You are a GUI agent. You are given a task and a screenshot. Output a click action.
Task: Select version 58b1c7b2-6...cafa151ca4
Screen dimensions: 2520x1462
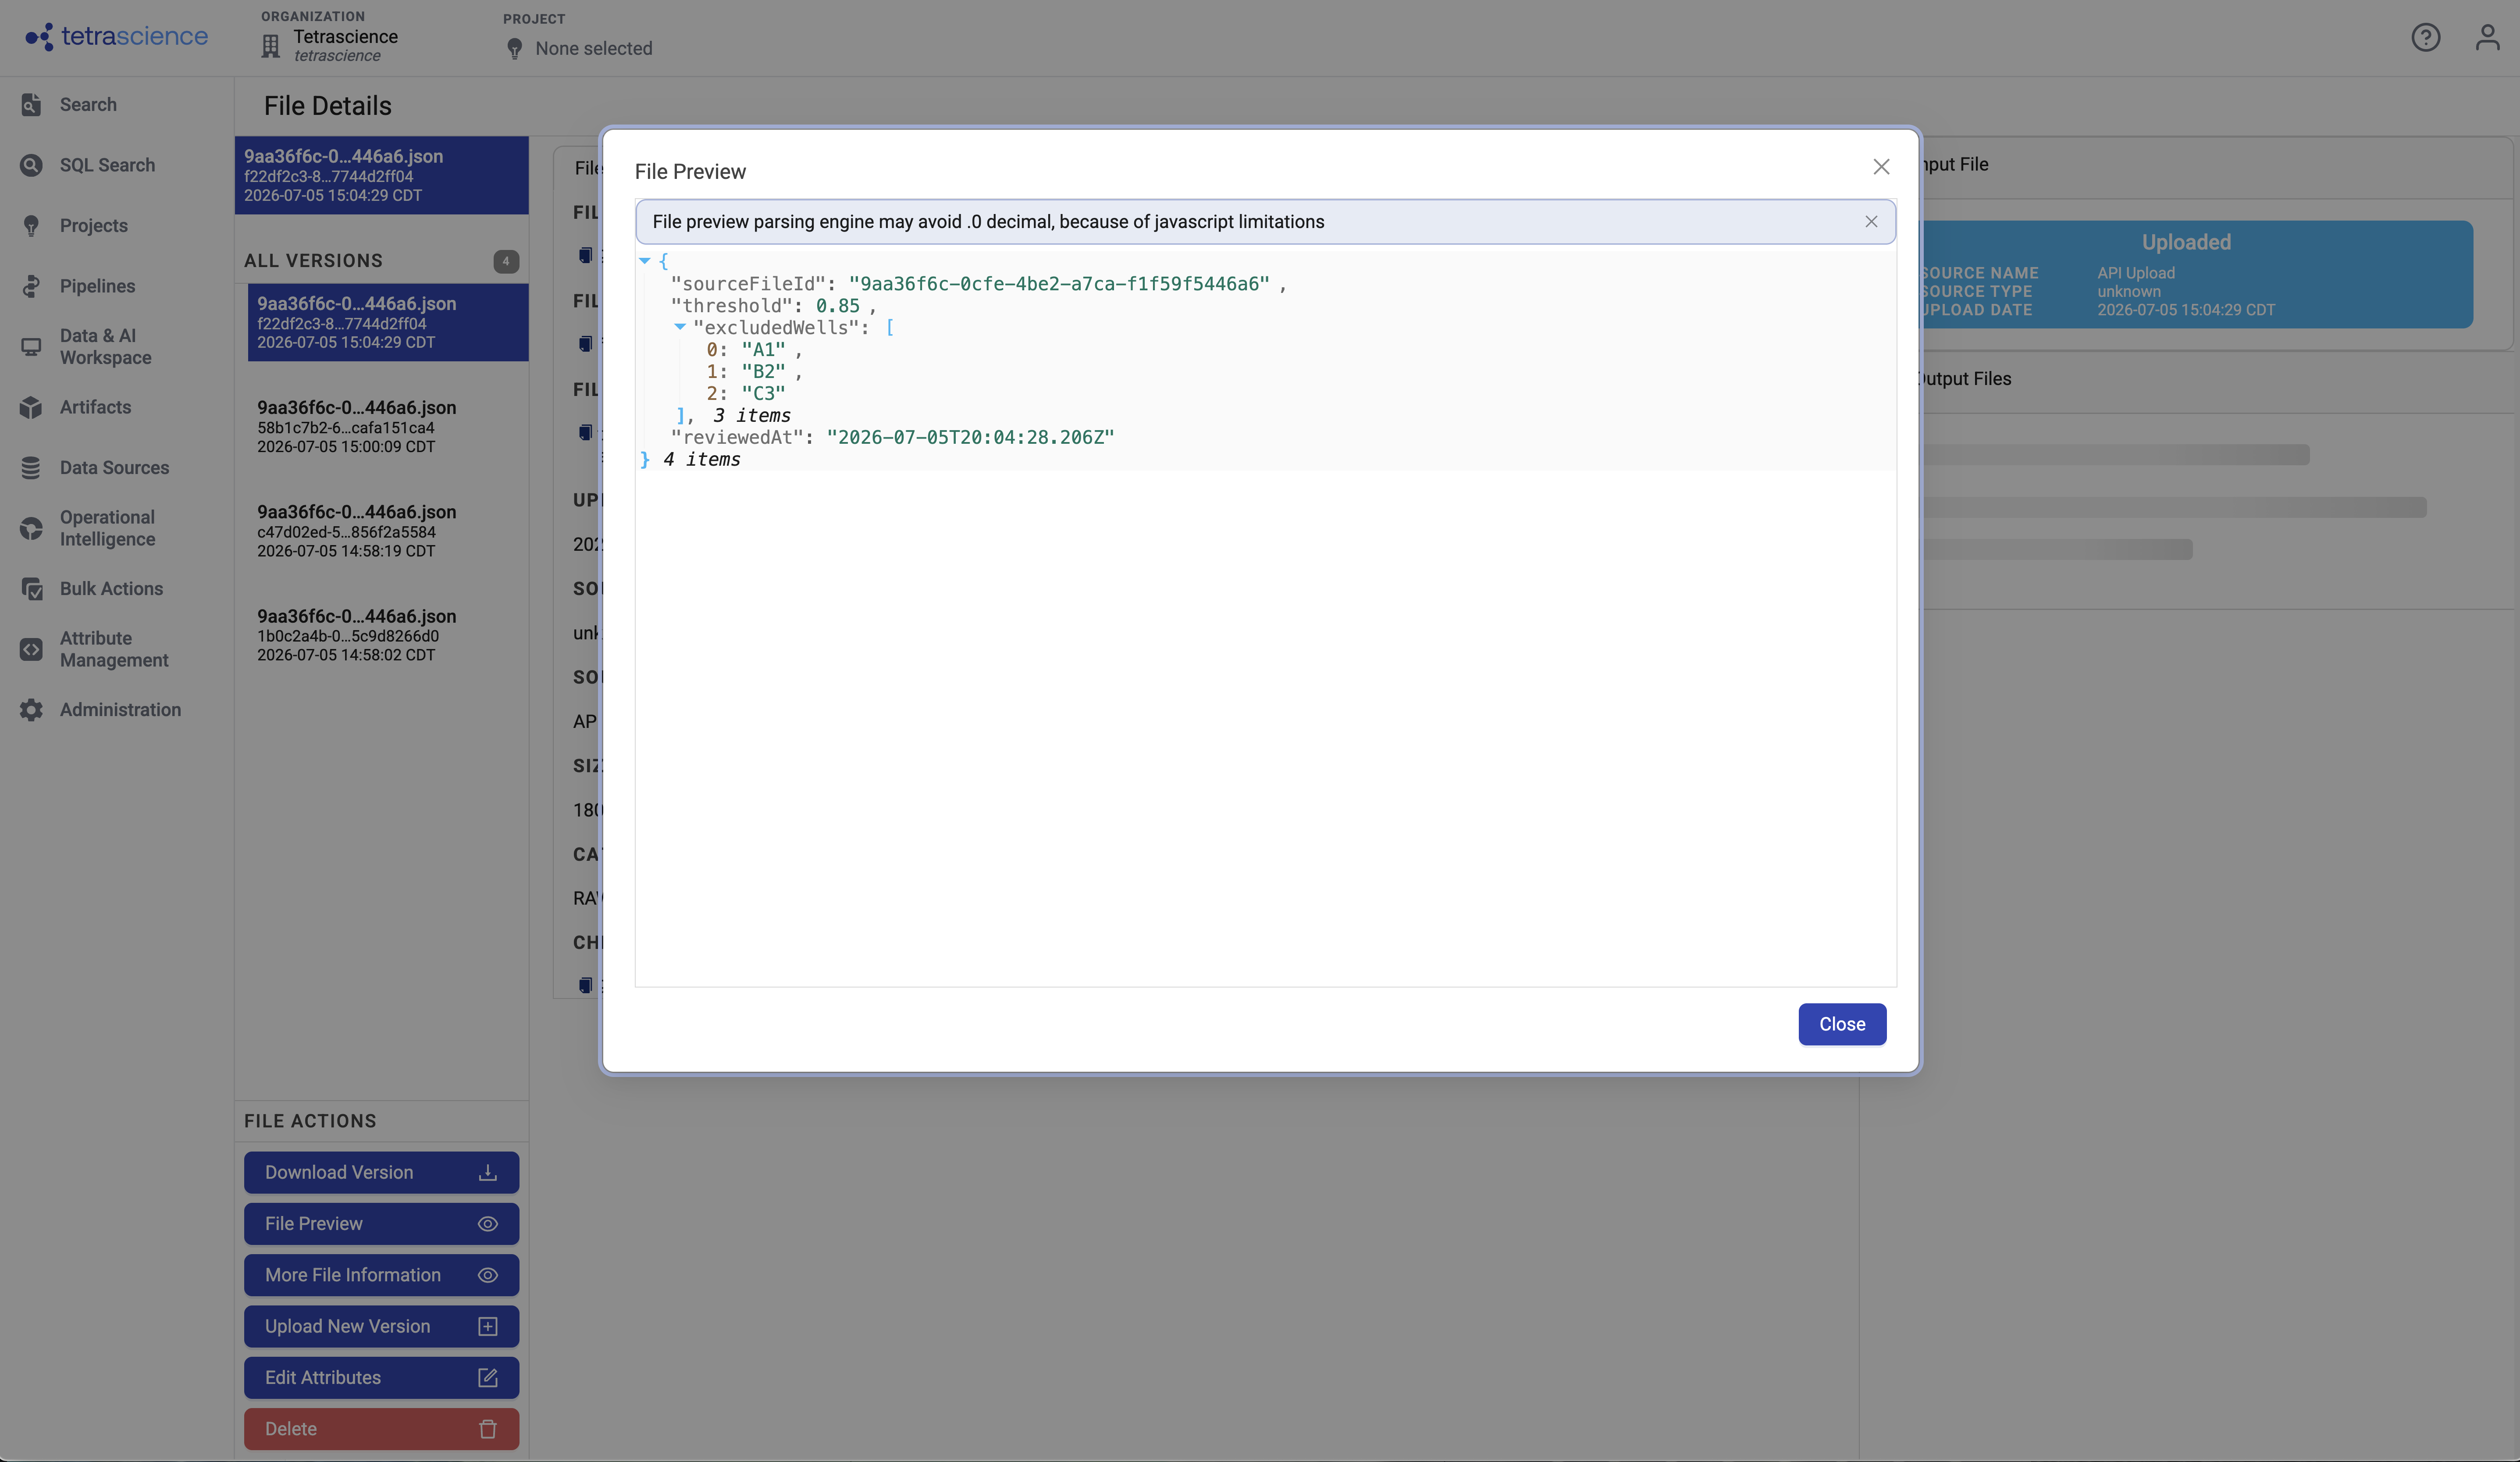coord(388,427)
